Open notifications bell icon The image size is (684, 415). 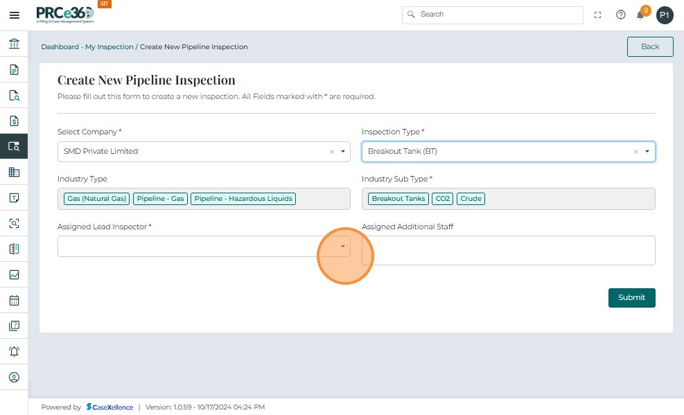[x=640, y=16]
